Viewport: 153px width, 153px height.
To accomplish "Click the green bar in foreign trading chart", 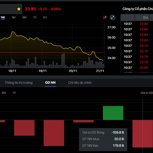I will click(x=113, y=113).
